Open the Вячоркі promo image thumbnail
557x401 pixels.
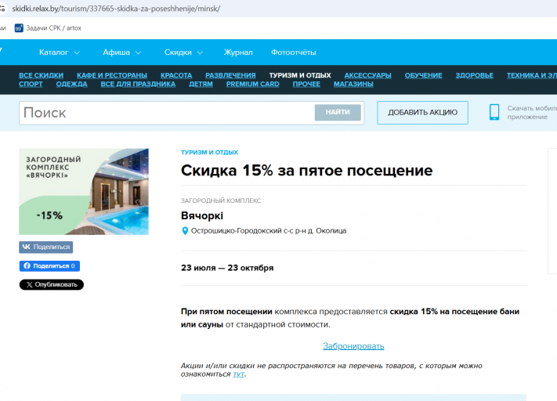(84, 191)
